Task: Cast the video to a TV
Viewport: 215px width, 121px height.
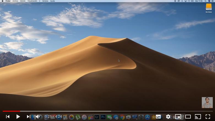Action: point(198,117)
